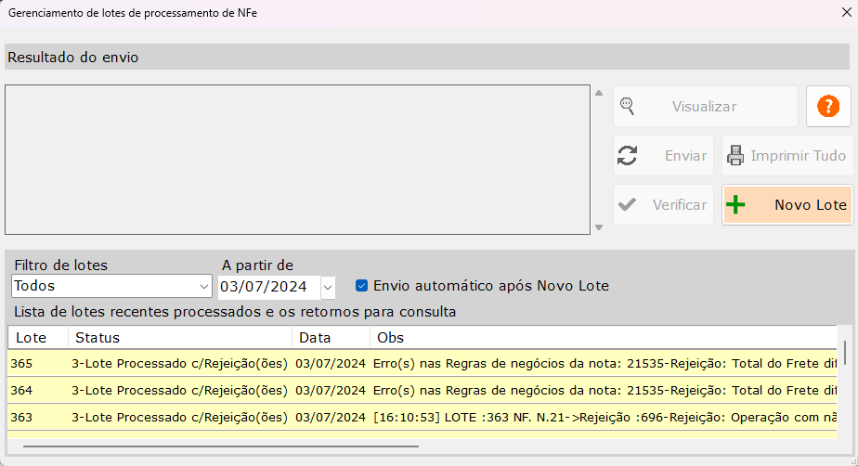Image resolution: width=858 pixels, height=466 pixels.
Task: Click the refresh arrows icon on Enviar
Action: click(x=628, y=156)
